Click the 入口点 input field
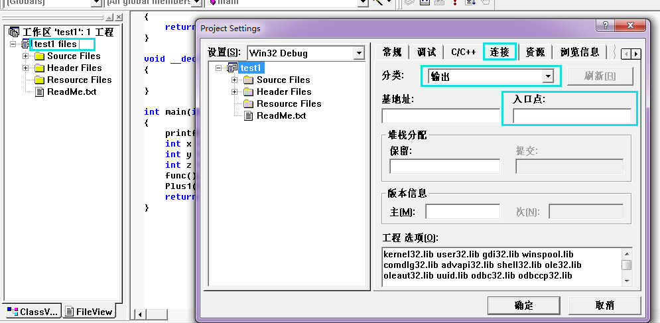This screenshot has height=323, width=660. click(572, 116)
